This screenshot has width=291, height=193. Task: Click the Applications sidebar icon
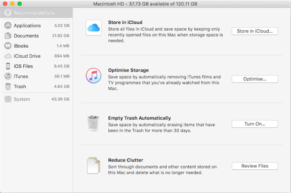click(x=8, y=25)
